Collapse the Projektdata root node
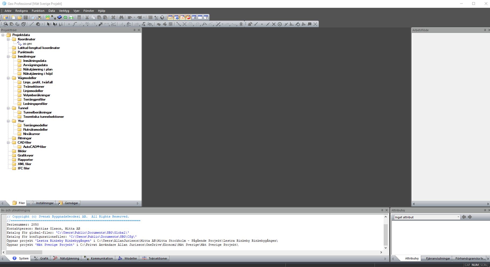This screenshot has width=490, height=267. coord(3,35)
